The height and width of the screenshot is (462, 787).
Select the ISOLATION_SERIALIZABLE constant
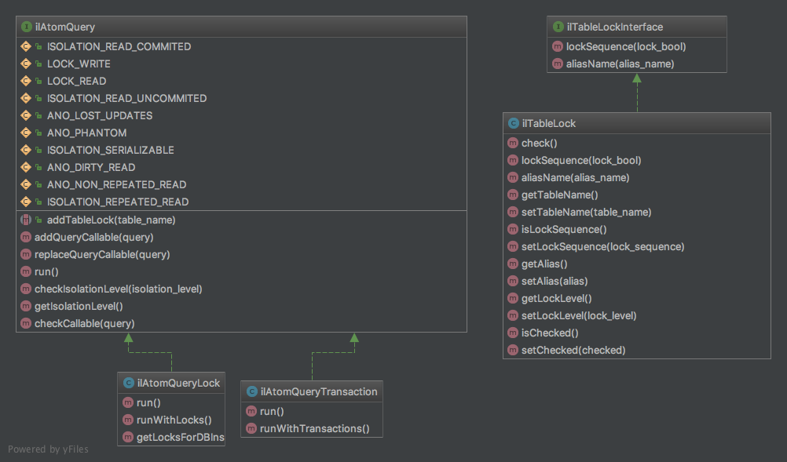tap(110, 150)
